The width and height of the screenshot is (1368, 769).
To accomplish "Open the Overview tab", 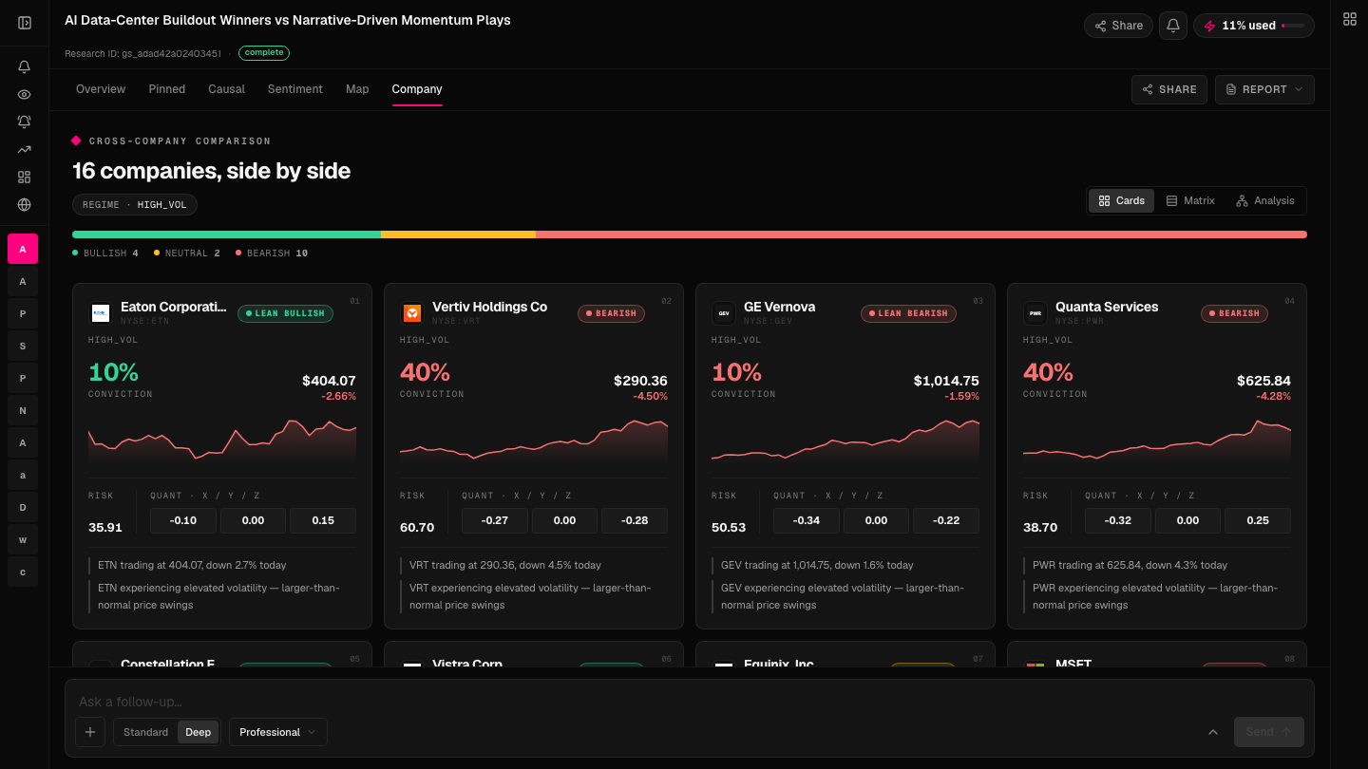I will [x=101, y=89].
